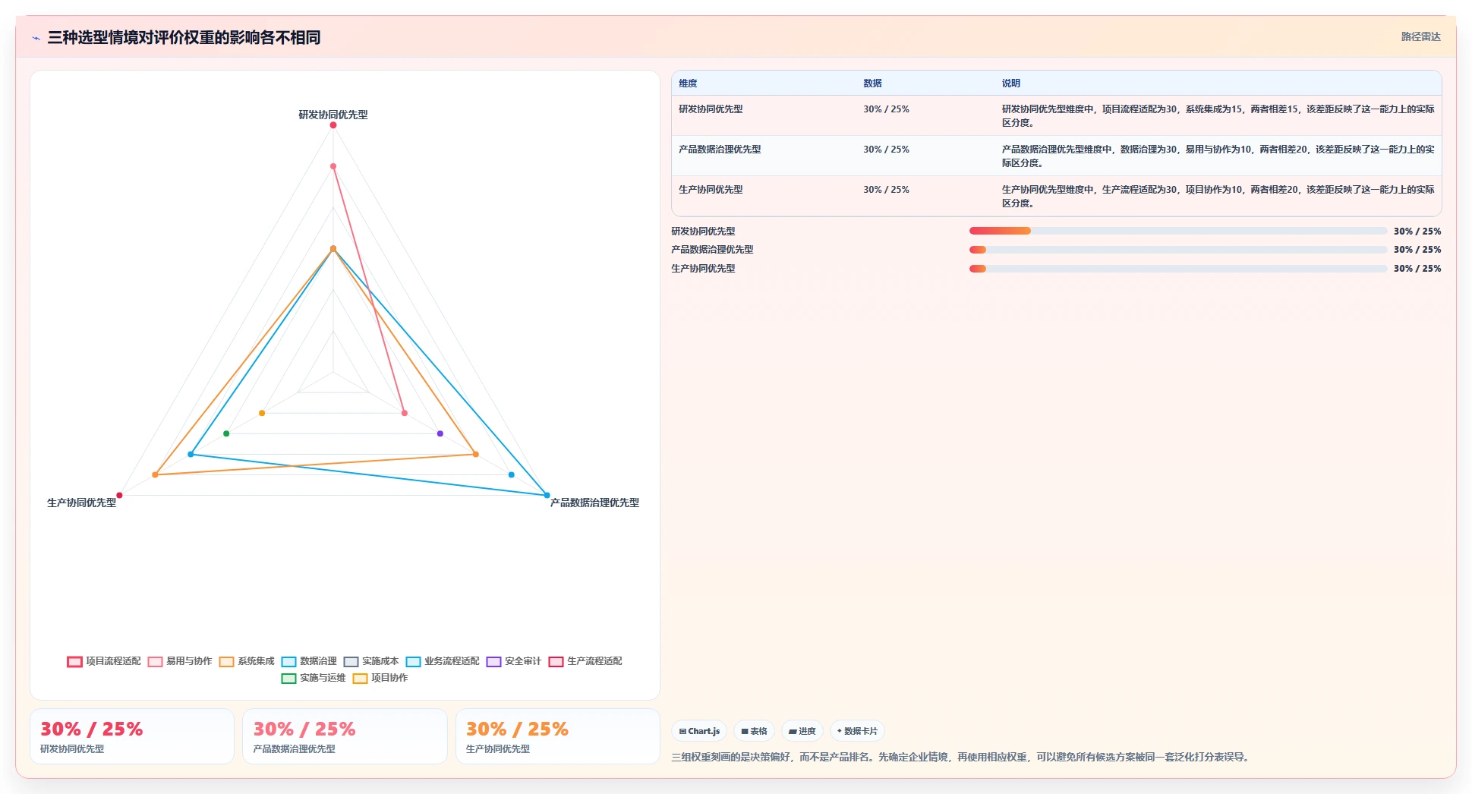1472x794 pixels.
Task: Click the 生产协同优先型 progress bar
Action: click(1177, 269)
